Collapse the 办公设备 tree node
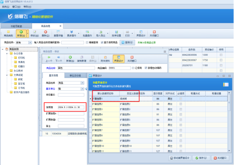Screen dimensions: 234x165 7,54
